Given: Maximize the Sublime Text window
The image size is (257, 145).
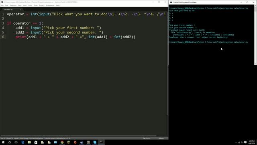Looking at the screenshot, I should point(159,2).
